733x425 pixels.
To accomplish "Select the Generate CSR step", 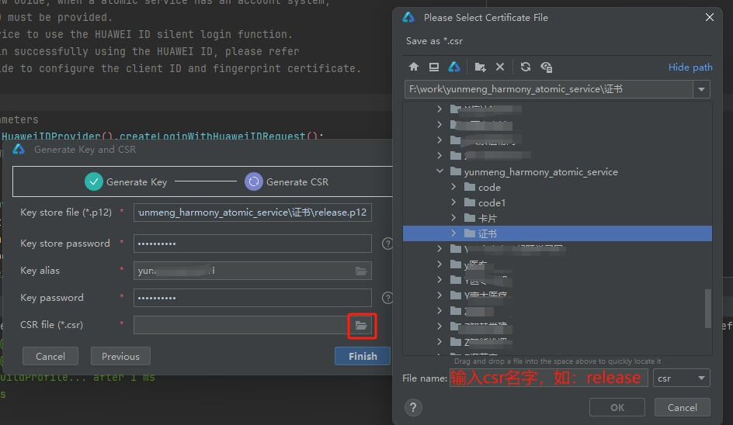I will point(287,181).
